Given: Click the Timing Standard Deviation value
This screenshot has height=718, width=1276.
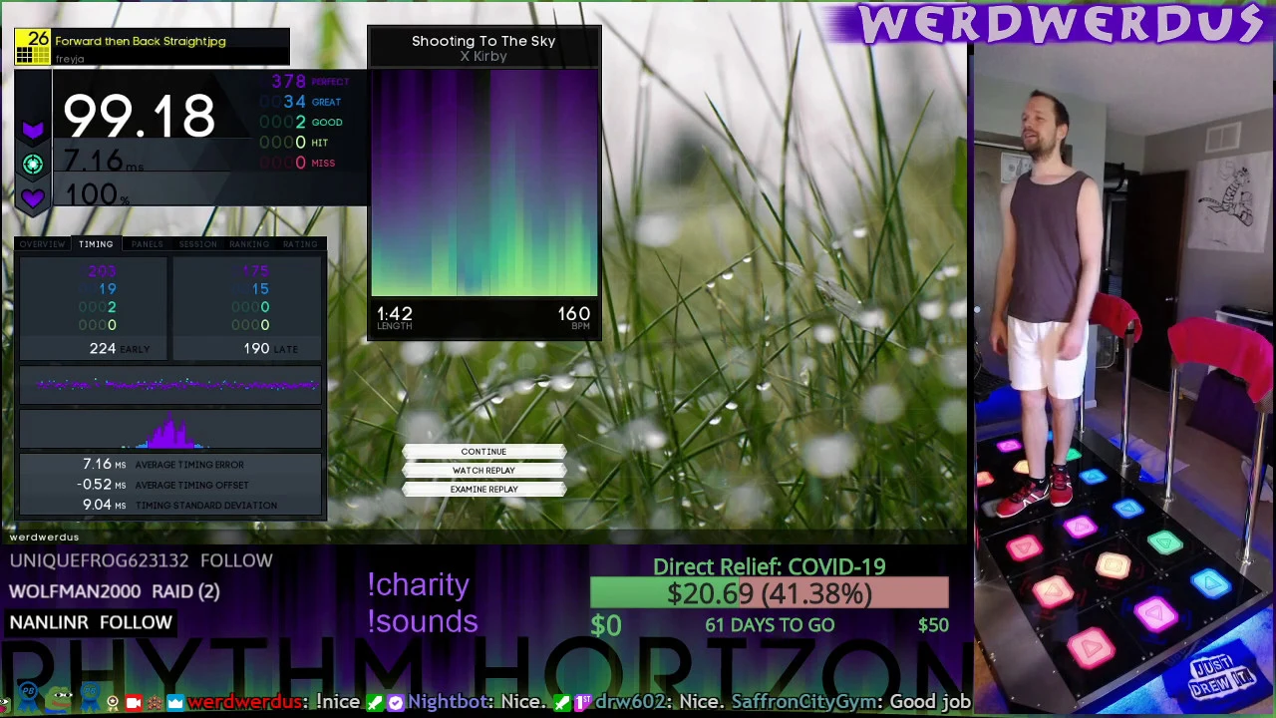Looking at the screenshot, I should (104, 505).
